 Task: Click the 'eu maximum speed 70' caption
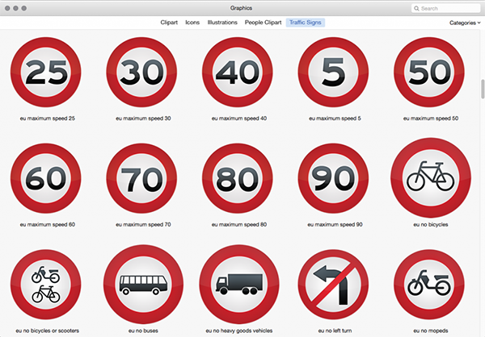[x=143, y=225]
